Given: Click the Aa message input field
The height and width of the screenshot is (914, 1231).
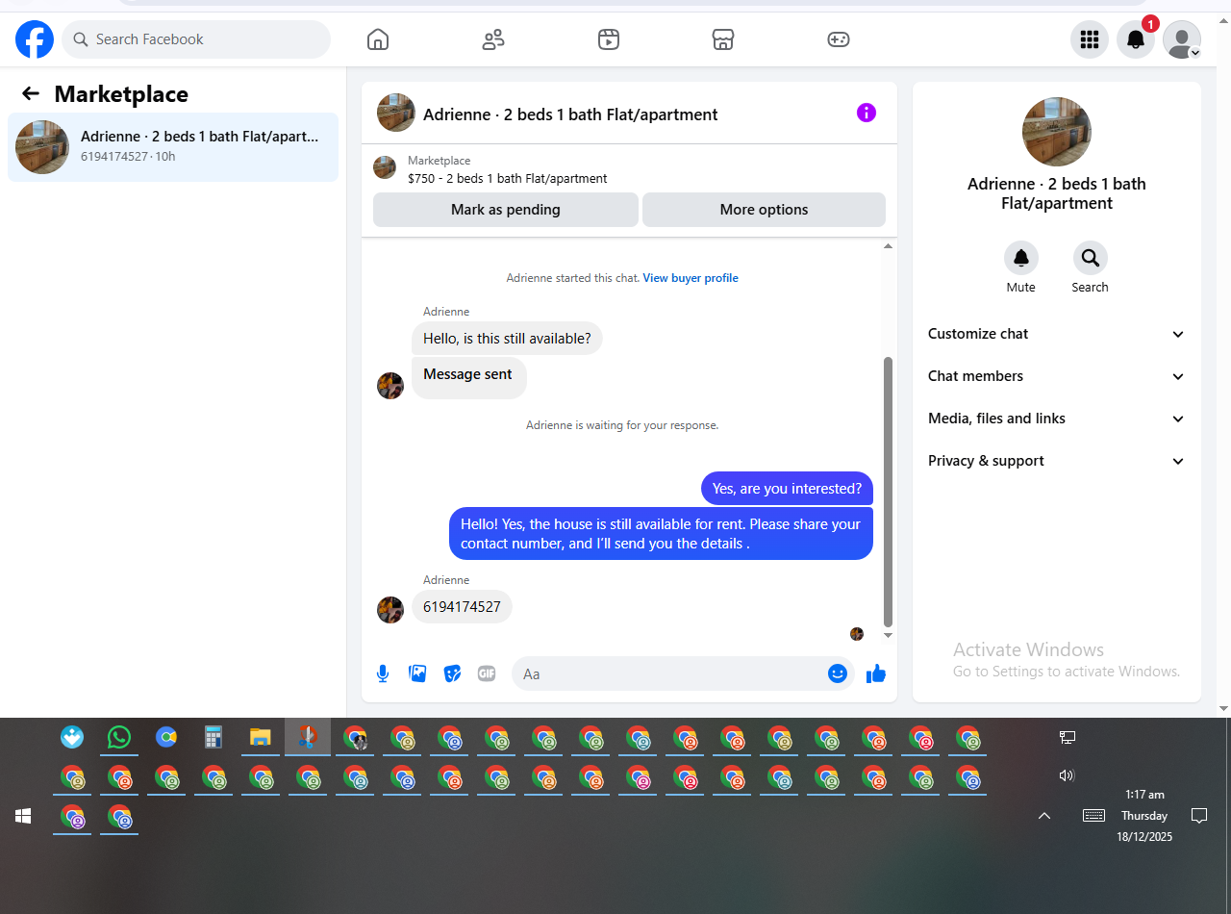Looking at the screenshot, I should click(671, 673).
